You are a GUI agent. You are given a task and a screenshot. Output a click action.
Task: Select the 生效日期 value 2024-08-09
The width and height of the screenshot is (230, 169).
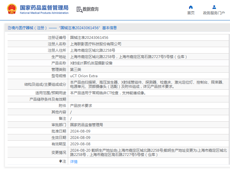(80, 138)
